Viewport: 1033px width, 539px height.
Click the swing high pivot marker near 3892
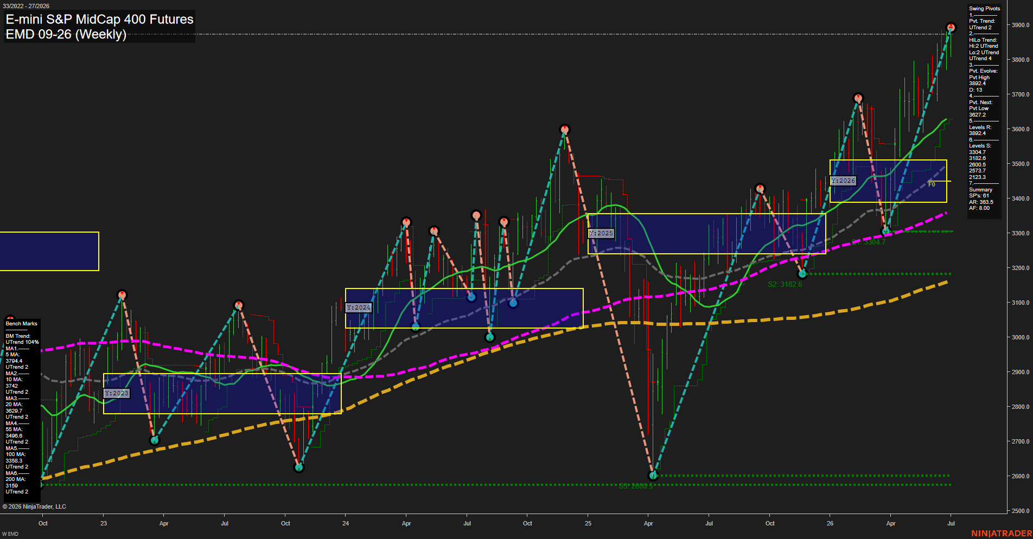(x=951, y=27)
